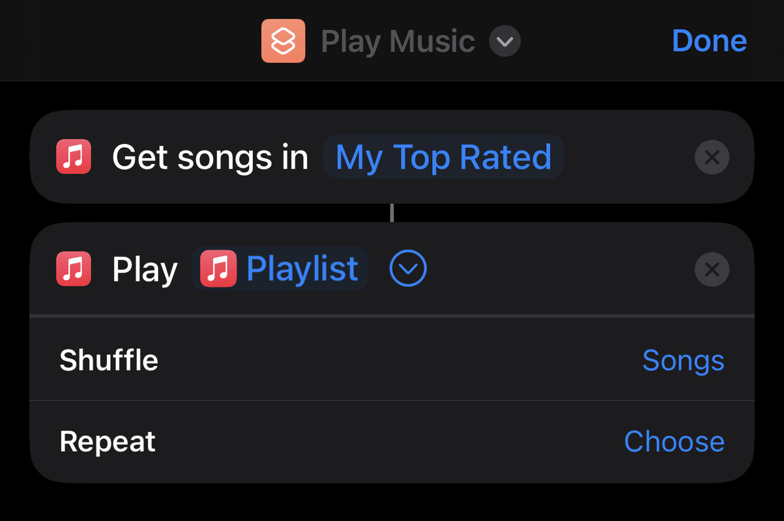Tap the word Play in the second action
The image size is (784, 521).
pyautogui.click(x=145, y=269)
